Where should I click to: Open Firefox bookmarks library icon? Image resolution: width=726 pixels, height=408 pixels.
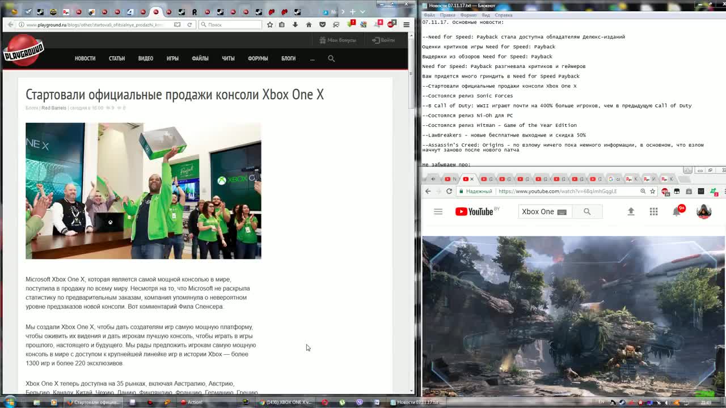pyautogui.click(x=281, y=24)
